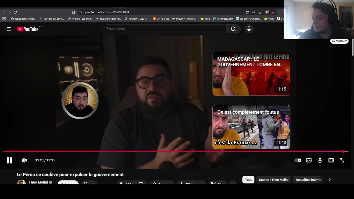Select the Tout filter chip
Screen dimensions: 354x199
tap(248, 180)
